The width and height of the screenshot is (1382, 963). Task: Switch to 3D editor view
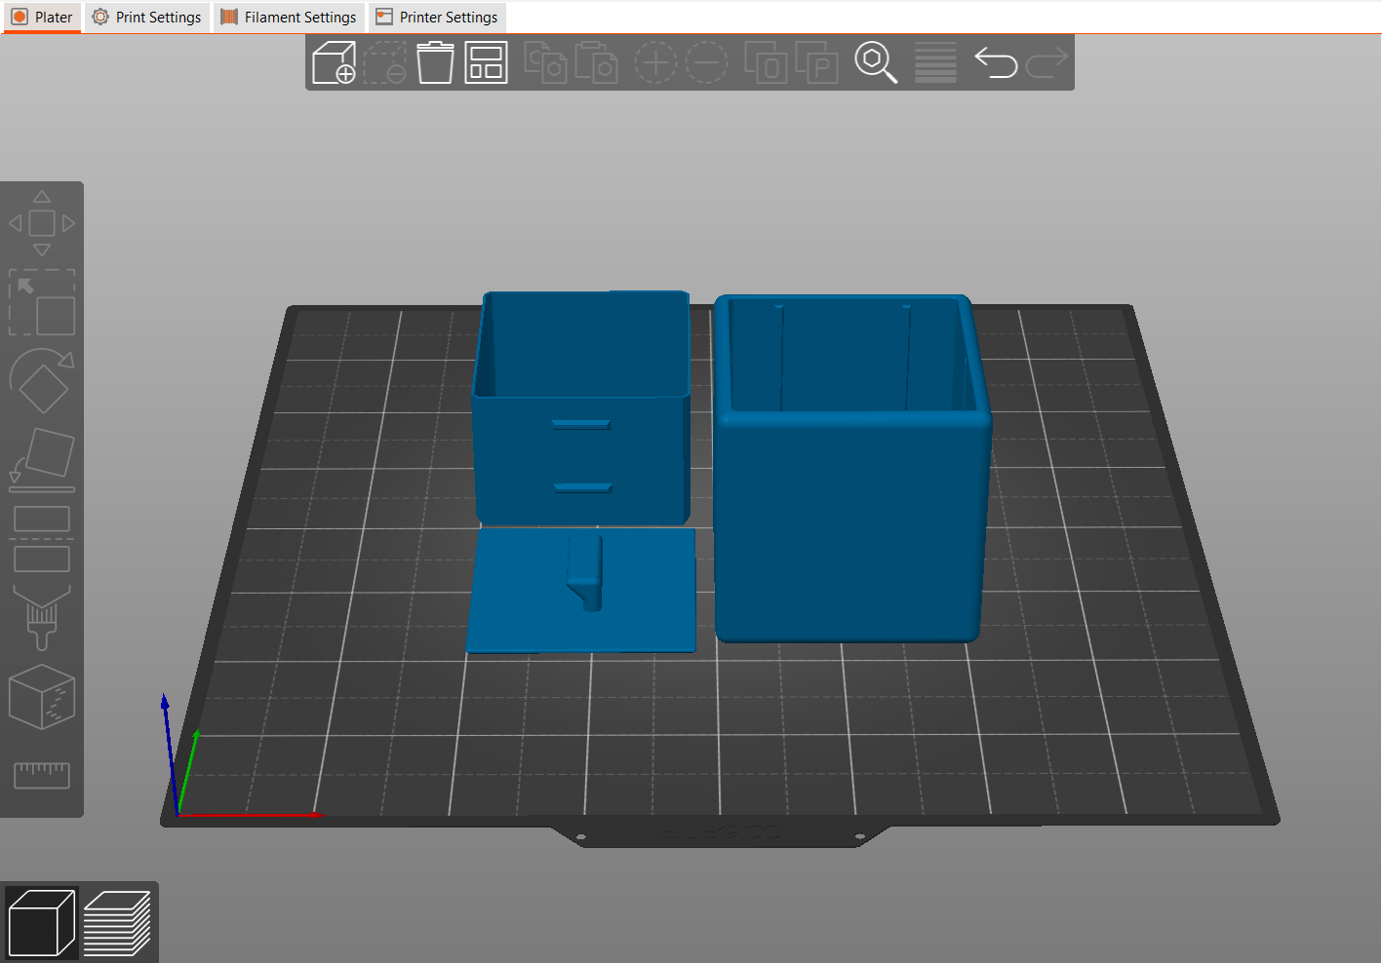point(41,922)
